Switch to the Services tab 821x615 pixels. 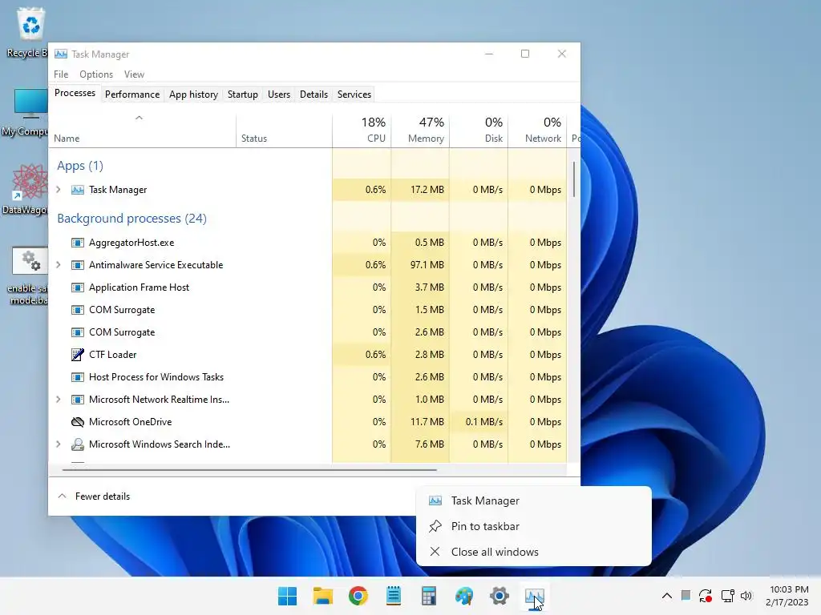354,94
